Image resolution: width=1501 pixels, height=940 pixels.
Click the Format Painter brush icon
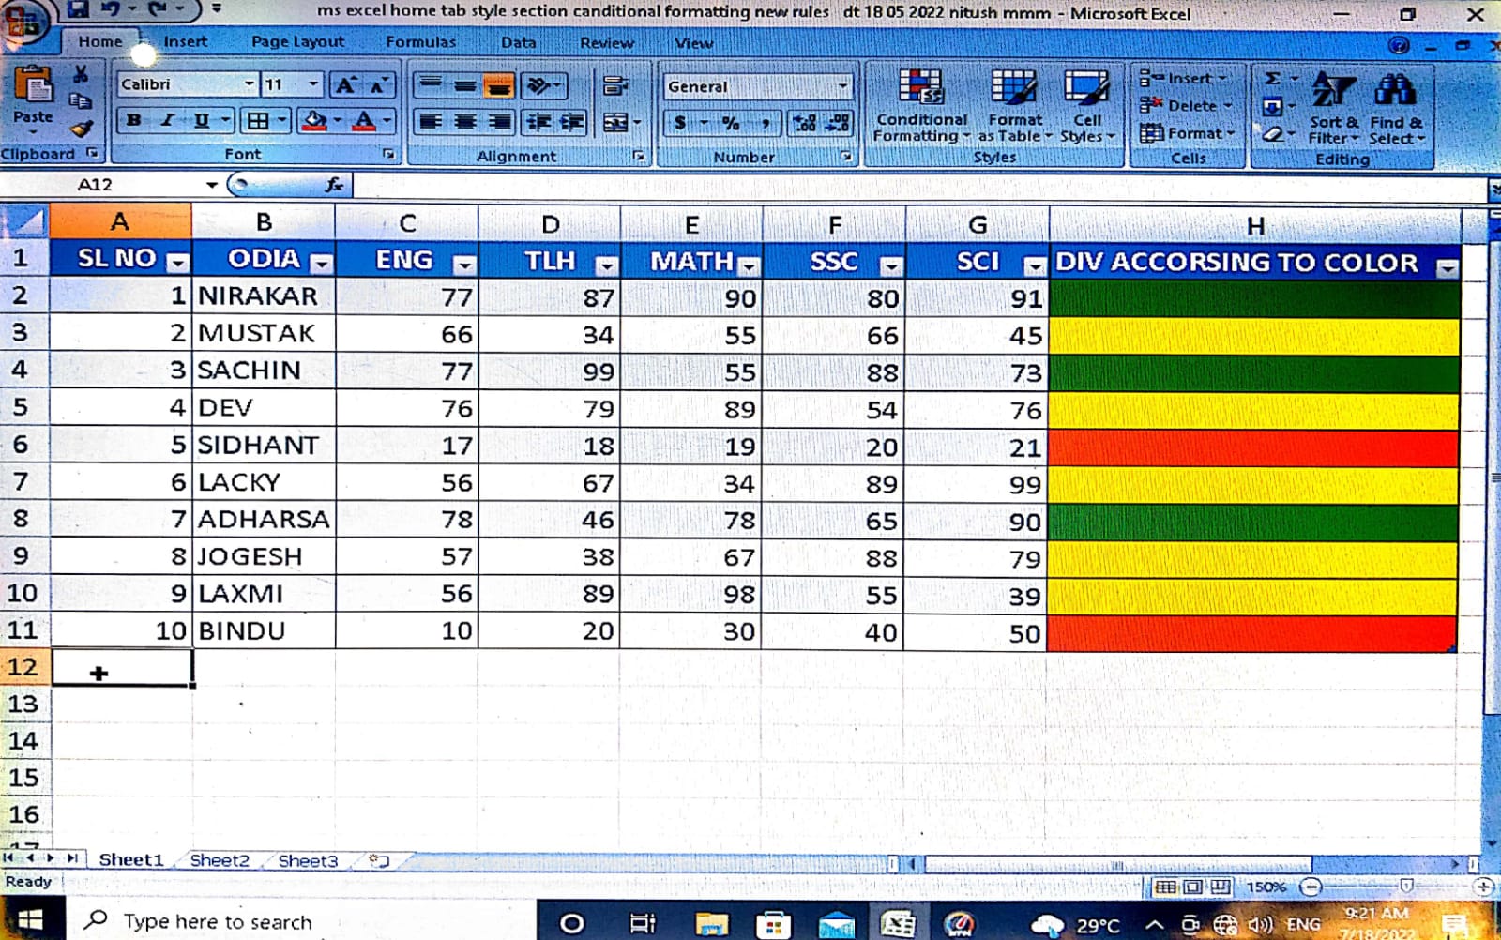tap(82, 129)
